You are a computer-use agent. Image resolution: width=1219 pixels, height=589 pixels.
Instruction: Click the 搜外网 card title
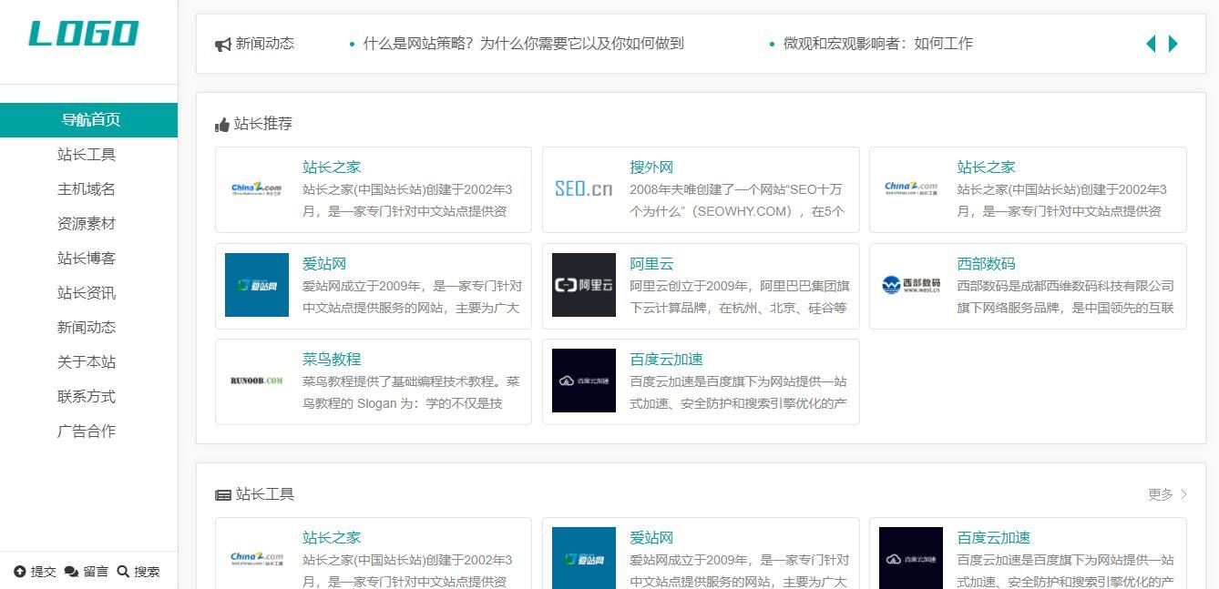[651, 168]
